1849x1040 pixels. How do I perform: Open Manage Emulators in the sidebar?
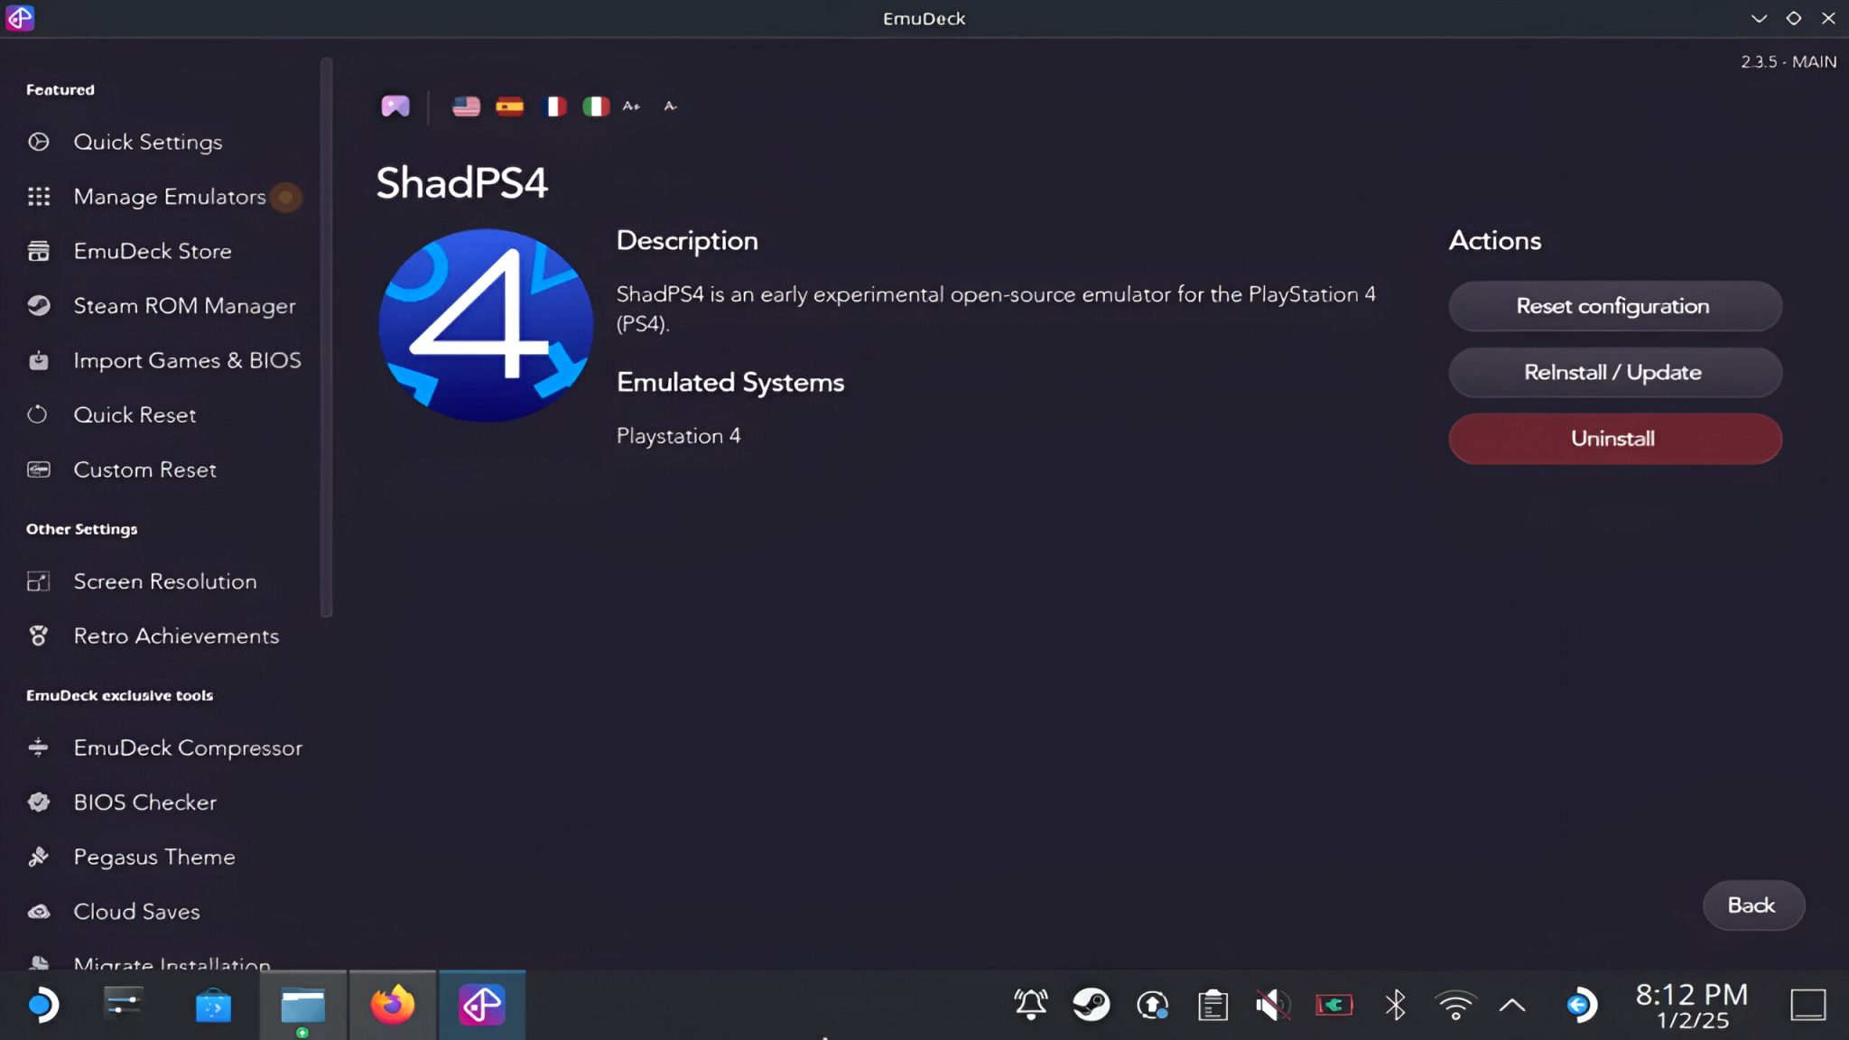coord(169,197)
